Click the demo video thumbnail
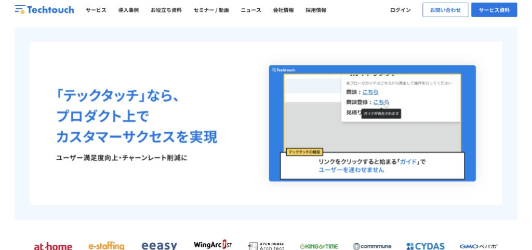Image resolution: width=532 pixels, height=250 pixels. (372, 123)
